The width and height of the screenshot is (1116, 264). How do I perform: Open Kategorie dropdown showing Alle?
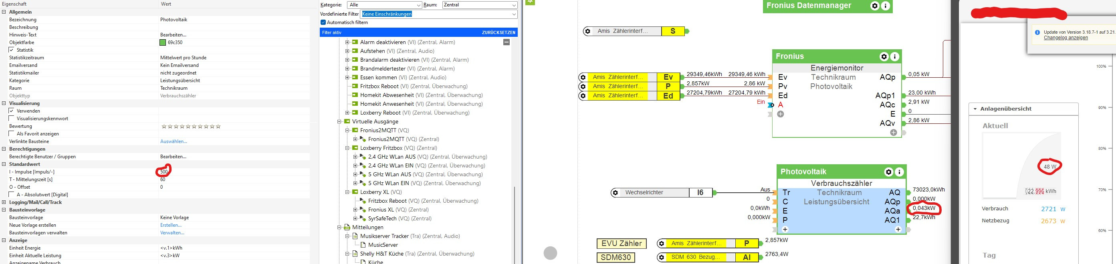pos(384,5)
